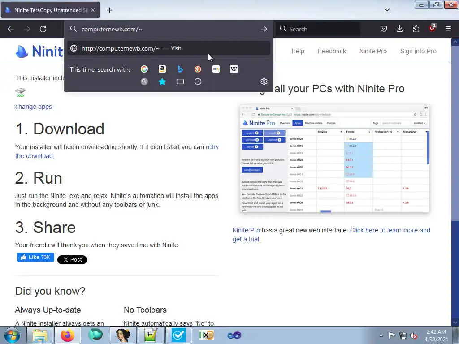The image size is (459, 344).
Task: Open search settings gear in dropdown
Action: pyautogui.click(x=264, y=82)
